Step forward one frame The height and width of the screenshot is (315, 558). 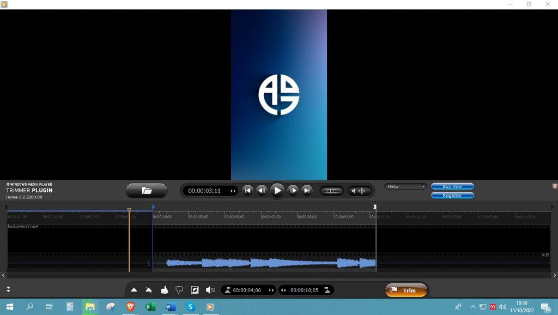click(x=293, y=191)
